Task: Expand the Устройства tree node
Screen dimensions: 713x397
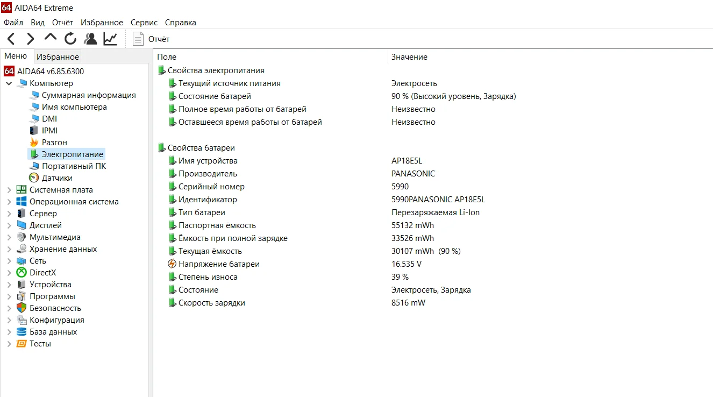Action: pyautogui.click(x=9, y=285)
